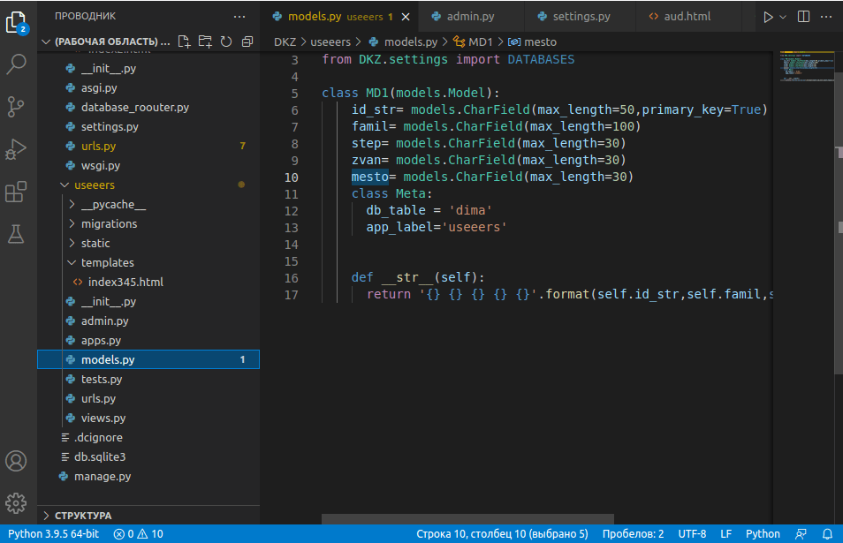Open the Run and Debug view
The height and width of the screenshot is (543, 843).
[17, 149]
